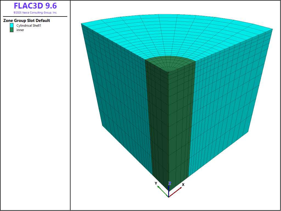The height and width of the screenshot is (211, 281).
Task: Click the red X axis arrow
Action: pos(176,193)
